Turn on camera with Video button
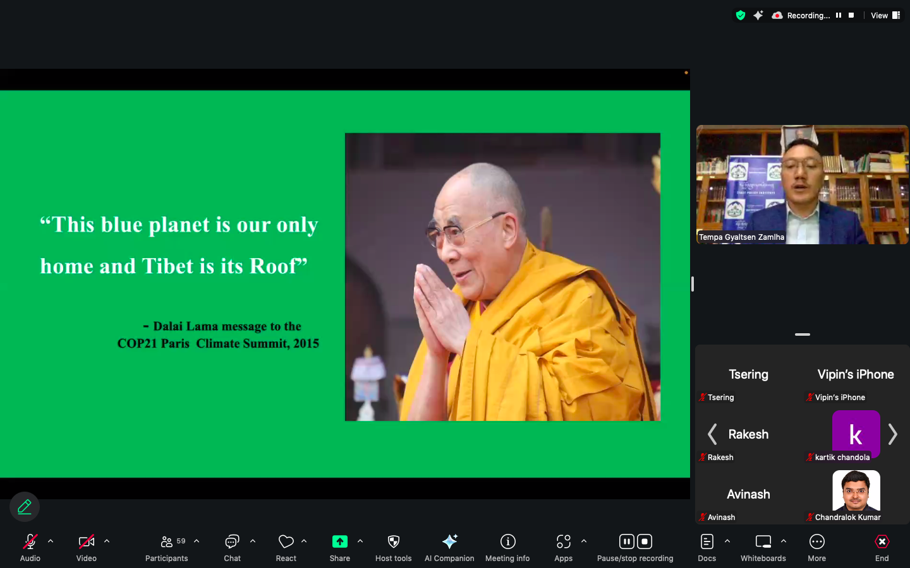This screenshot has width=910, height=568. coord(86,542)
